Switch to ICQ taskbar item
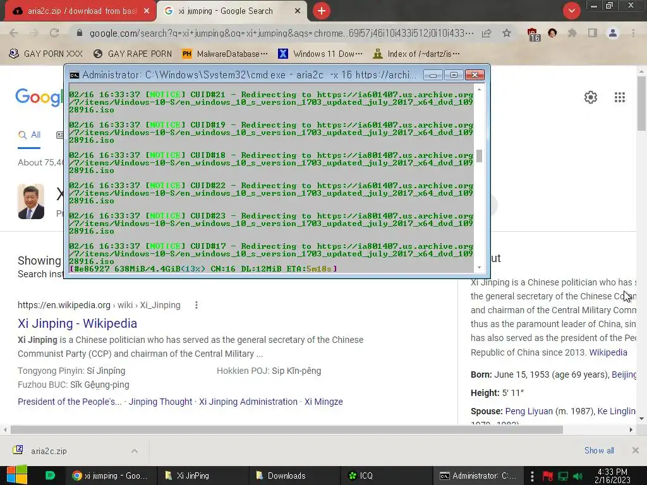The width and height of the screenshot is (647, 485). click(x=386, y=476)
